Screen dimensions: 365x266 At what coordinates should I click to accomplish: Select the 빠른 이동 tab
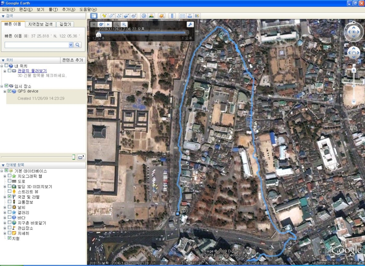13,24
